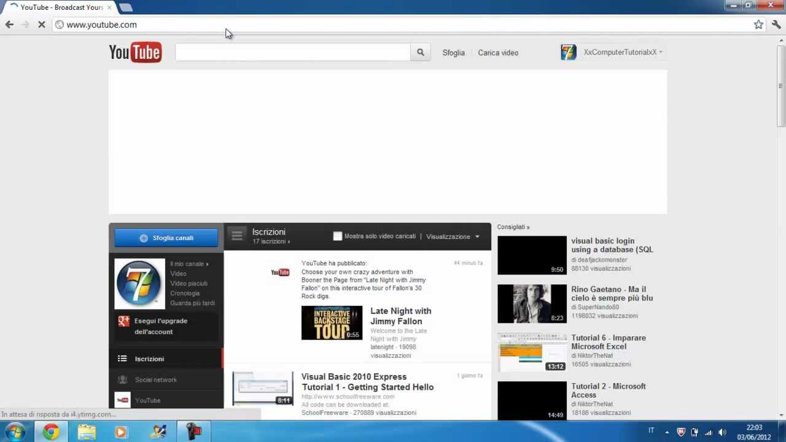Image resolution: width=786 pixels, height=442 pixels.
Task: Open the Windows Start menu
Action: point(15,432)
